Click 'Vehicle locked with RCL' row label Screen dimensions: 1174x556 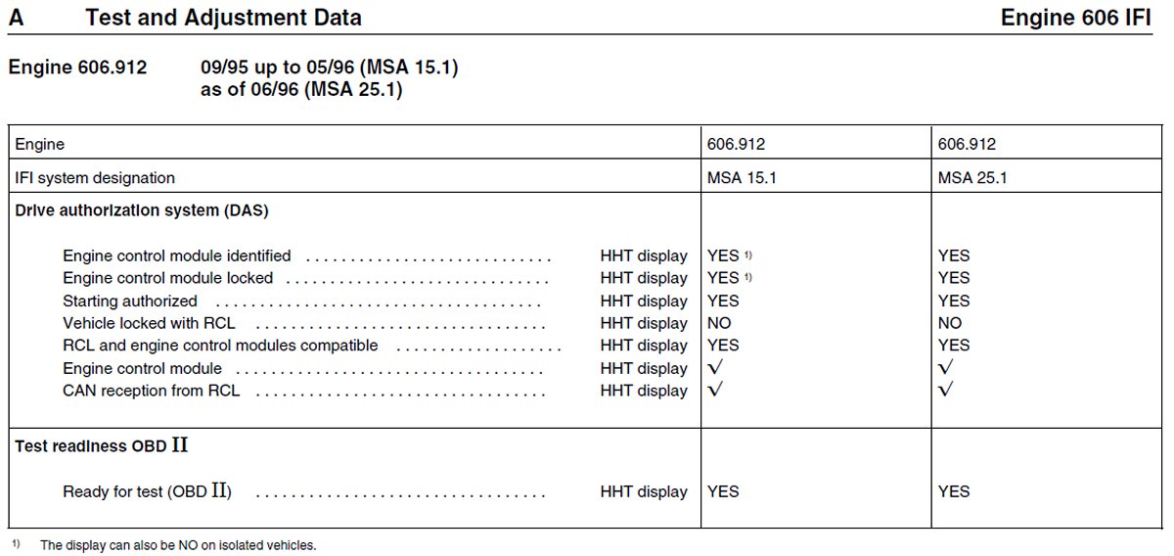149,323
